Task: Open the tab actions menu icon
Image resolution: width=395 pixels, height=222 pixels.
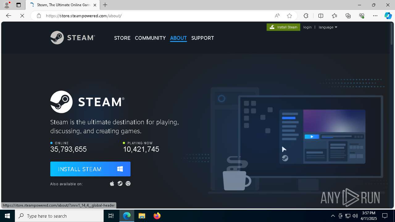Action: [x=19, y=5]
